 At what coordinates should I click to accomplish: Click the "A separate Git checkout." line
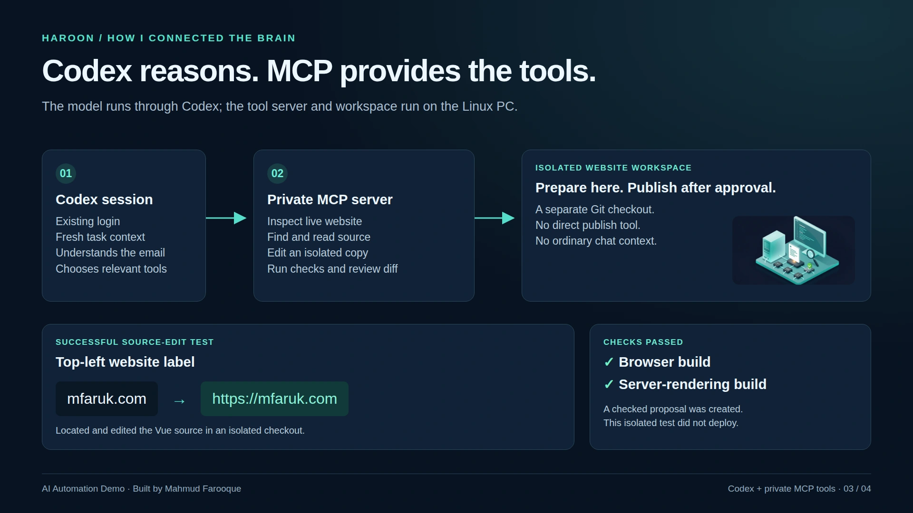595,209
